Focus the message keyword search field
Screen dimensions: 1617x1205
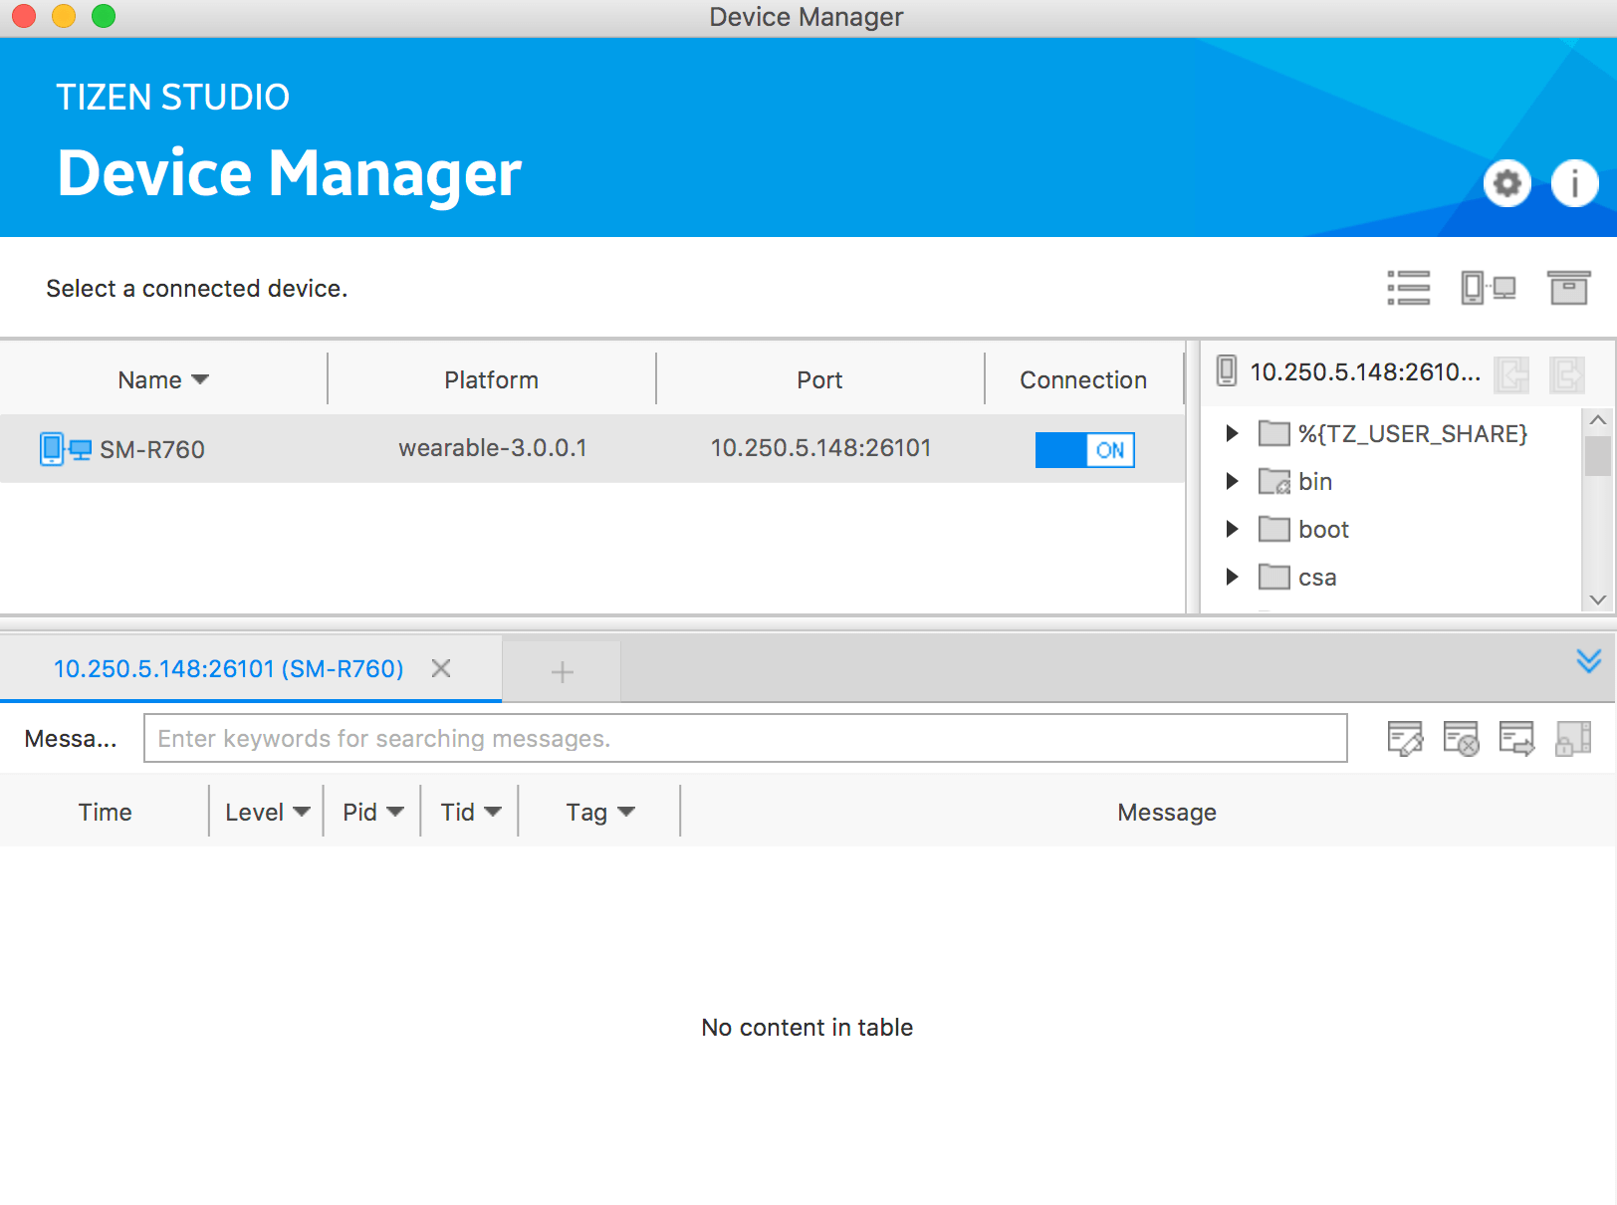[x=746, y=738]
